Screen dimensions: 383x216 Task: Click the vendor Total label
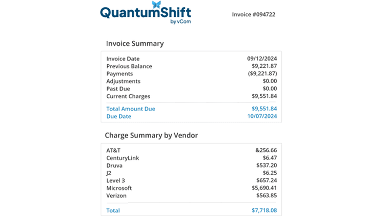coord(113,210)
